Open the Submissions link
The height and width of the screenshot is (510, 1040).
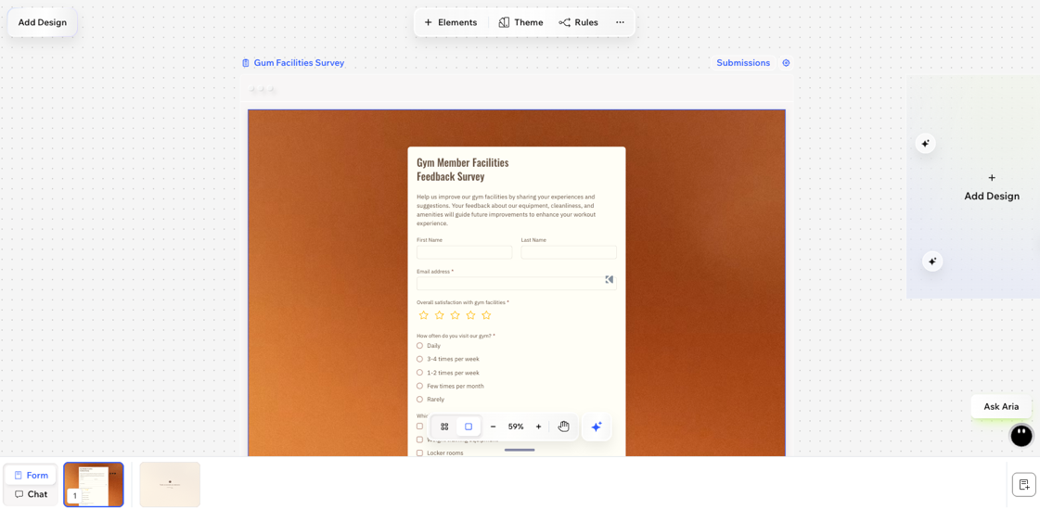coord(742,63)
